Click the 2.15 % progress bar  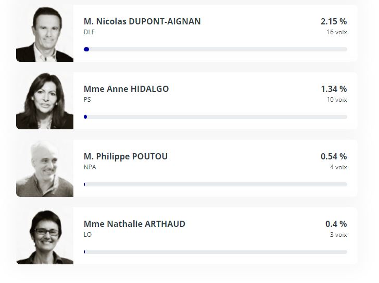(216, 49)
